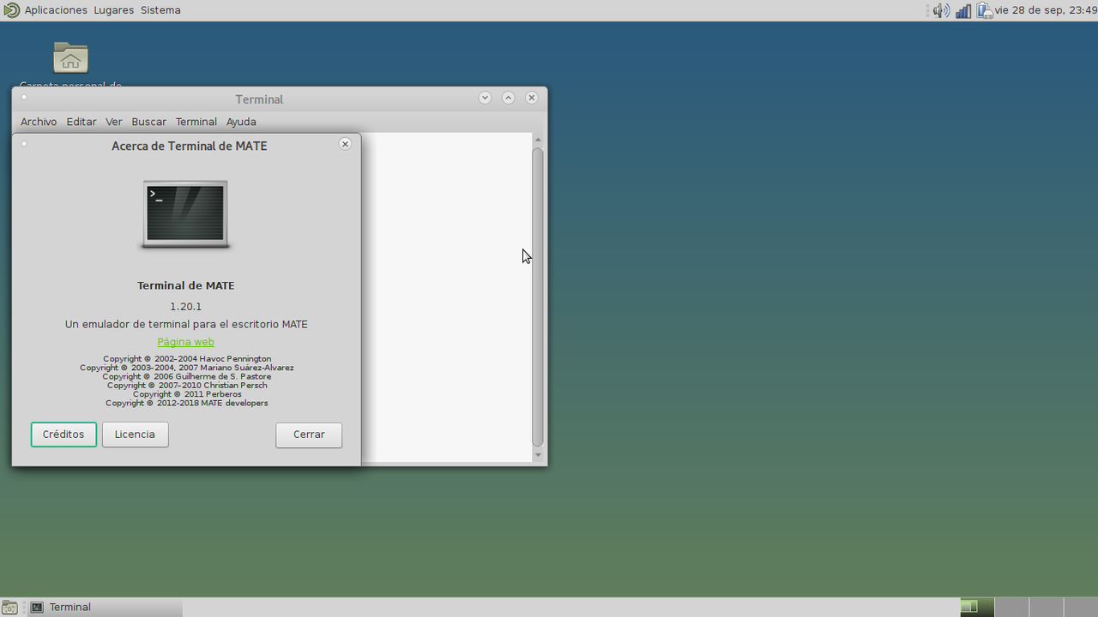Image resolution: width=1098 pixels, height=617 pixels.
Task: Select the home folder desktop icon
Action: click(x=70, y=58)
